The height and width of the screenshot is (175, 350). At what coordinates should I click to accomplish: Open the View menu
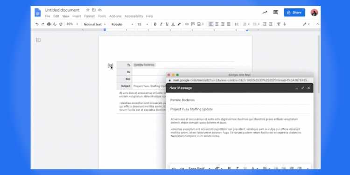click(x=66, y=16)
